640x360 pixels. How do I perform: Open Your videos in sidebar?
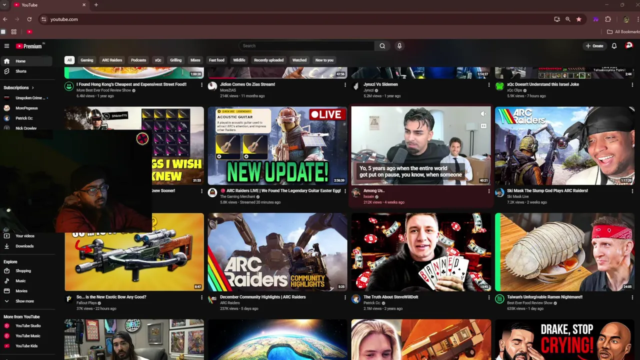[24, 236]
